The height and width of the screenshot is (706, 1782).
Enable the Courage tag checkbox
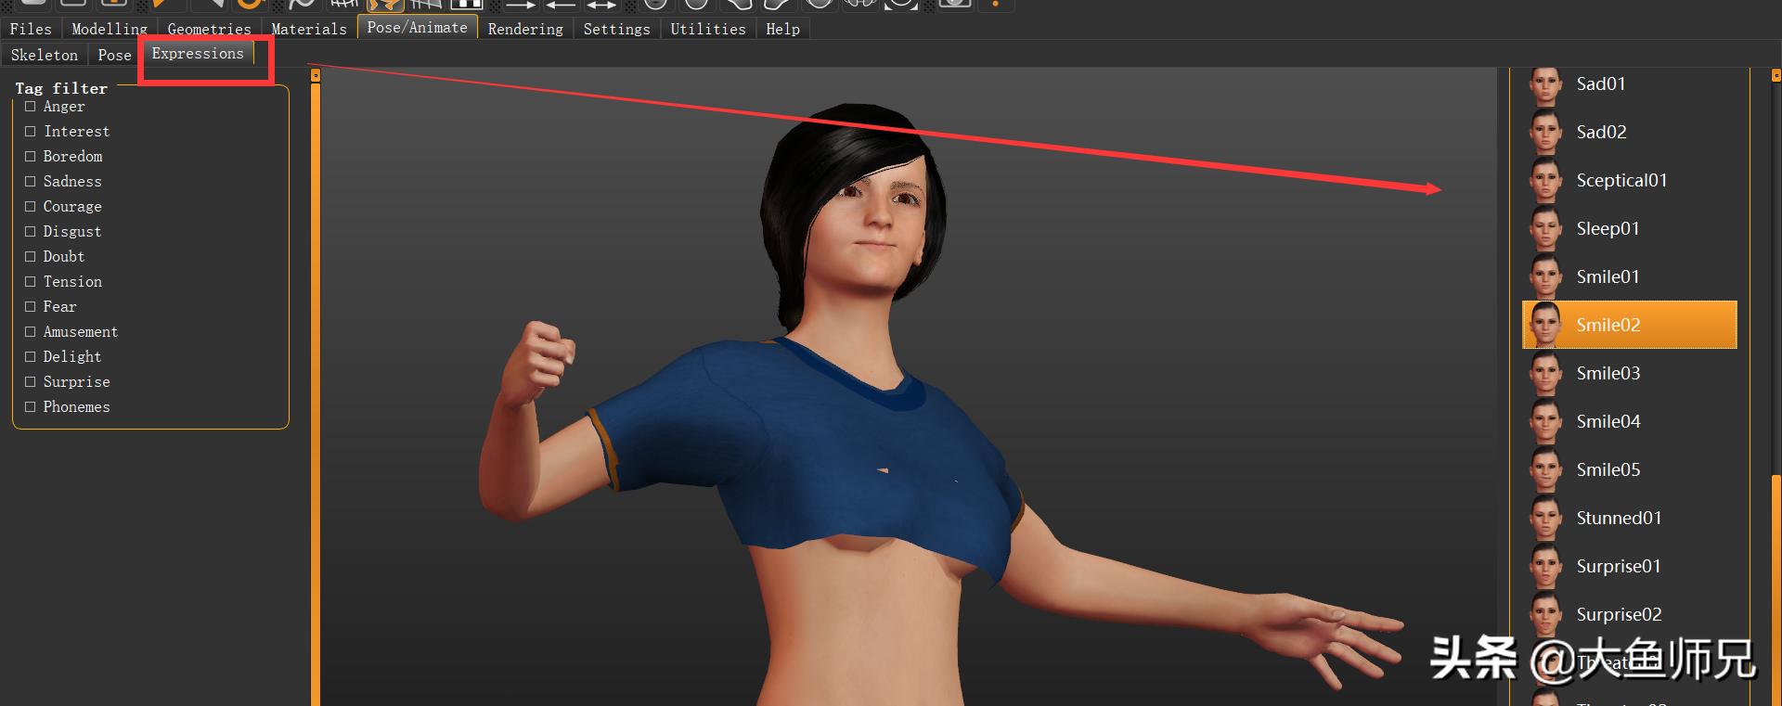[31, 207]
